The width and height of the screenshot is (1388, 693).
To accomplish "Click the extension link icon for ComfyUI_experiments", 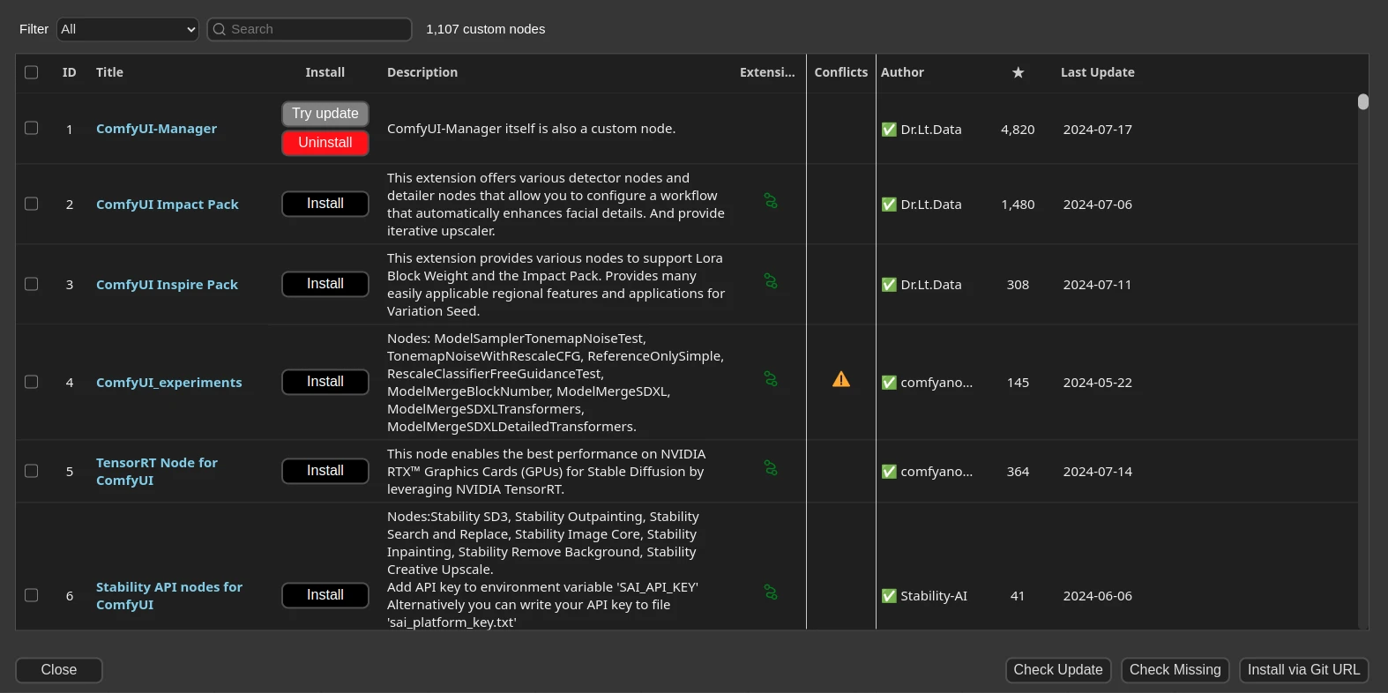I will (x=771, y=380).
